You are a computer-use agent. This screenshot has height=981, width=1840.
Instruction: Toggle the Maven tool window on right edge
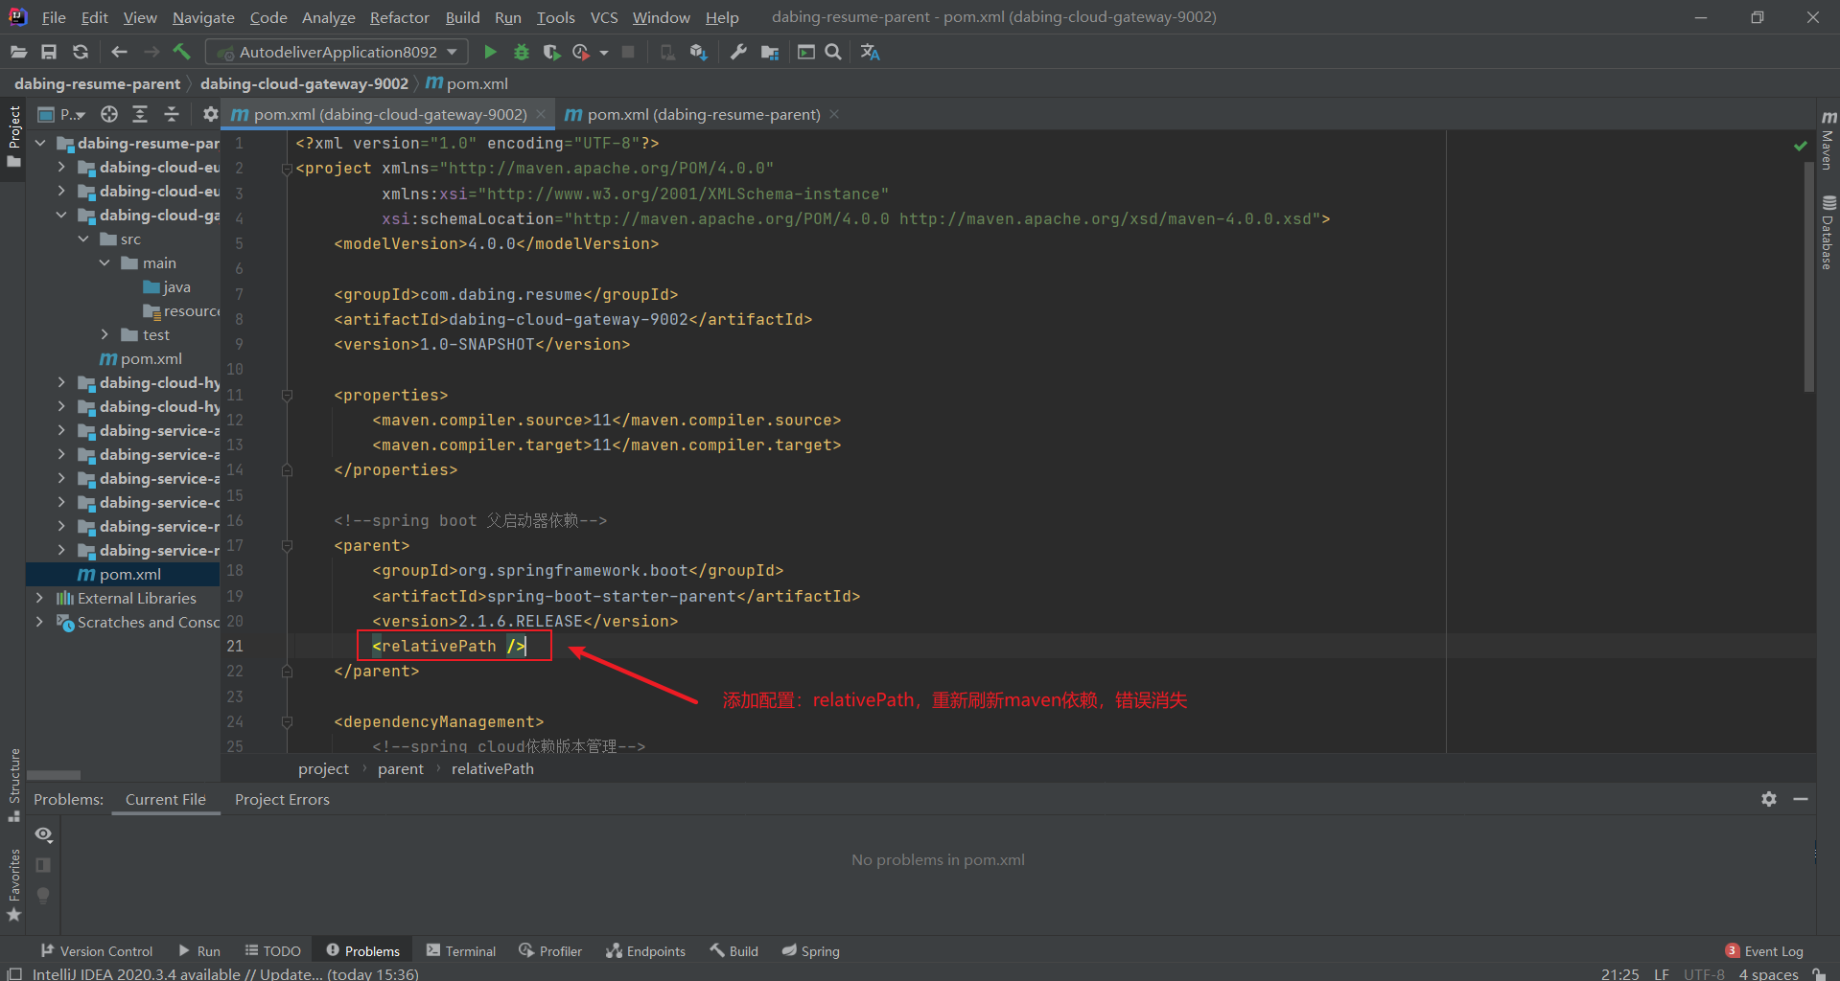[1828, 139]
